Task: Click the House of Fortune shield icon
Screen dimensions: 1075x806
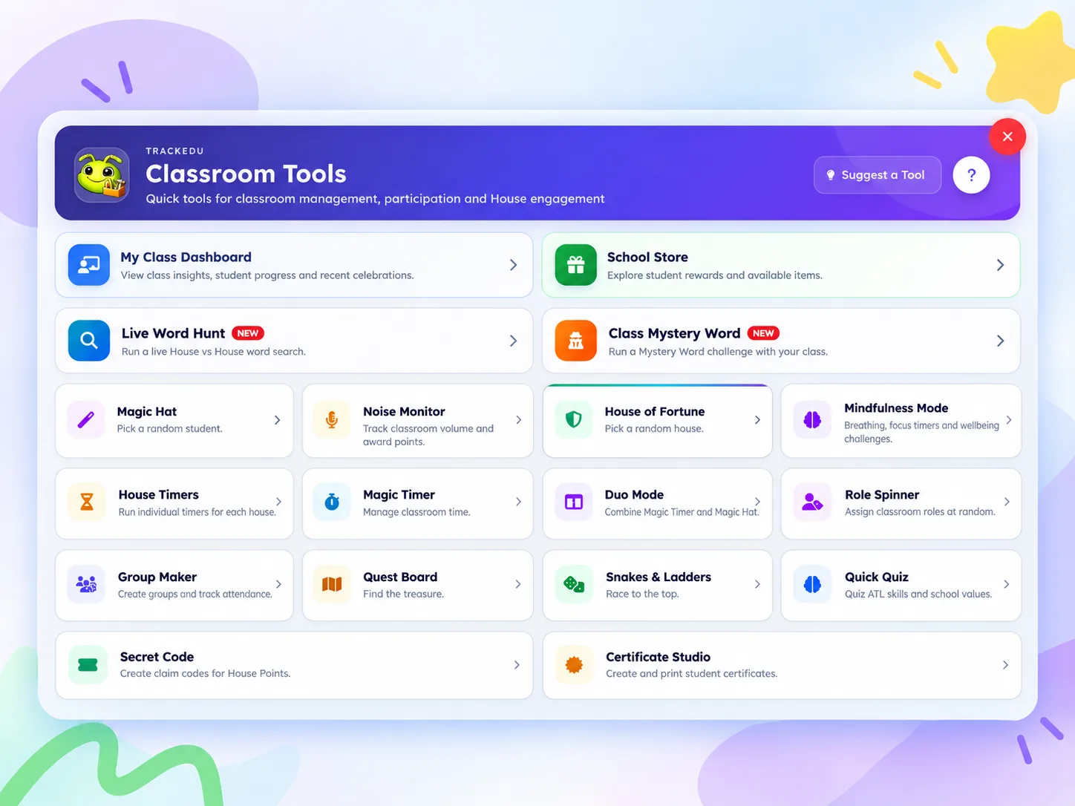Action: point(573,420)
